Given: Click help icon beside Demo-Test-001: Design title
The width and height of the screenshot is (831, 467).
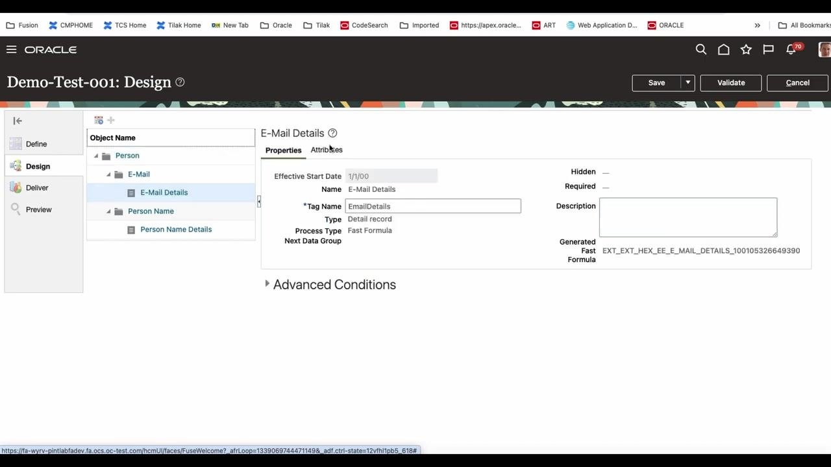Looking at the screenshot, I should (x=180, y=82).
